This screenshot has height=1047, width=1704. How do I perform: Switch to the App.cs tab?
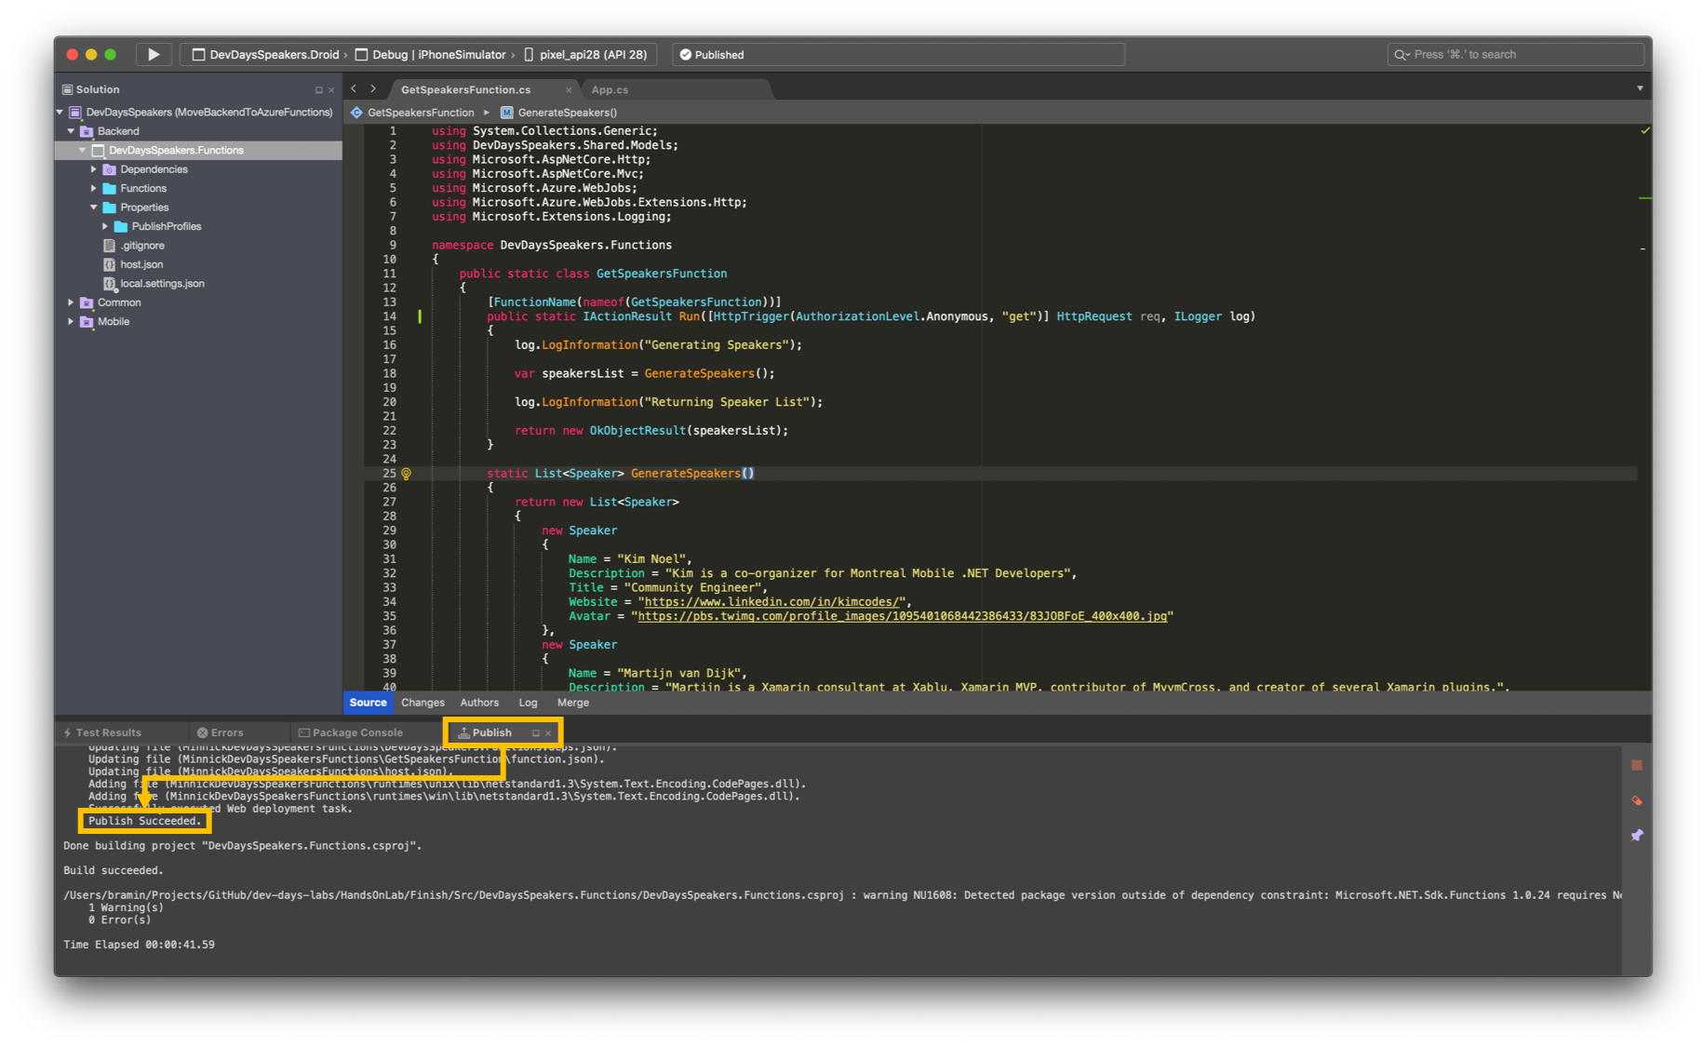click(610, 89)
